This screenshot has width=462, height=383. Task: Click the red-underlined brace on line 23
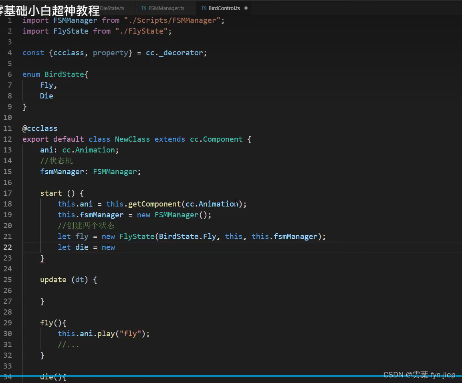42,259
